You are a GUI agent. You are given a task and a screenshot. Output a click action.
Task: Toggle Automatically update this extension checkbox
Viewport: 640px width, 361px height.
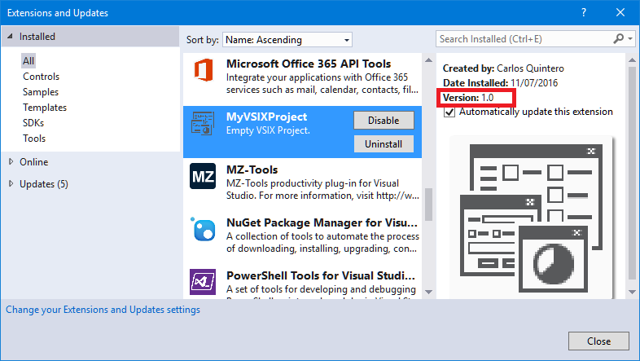[449, 112]
